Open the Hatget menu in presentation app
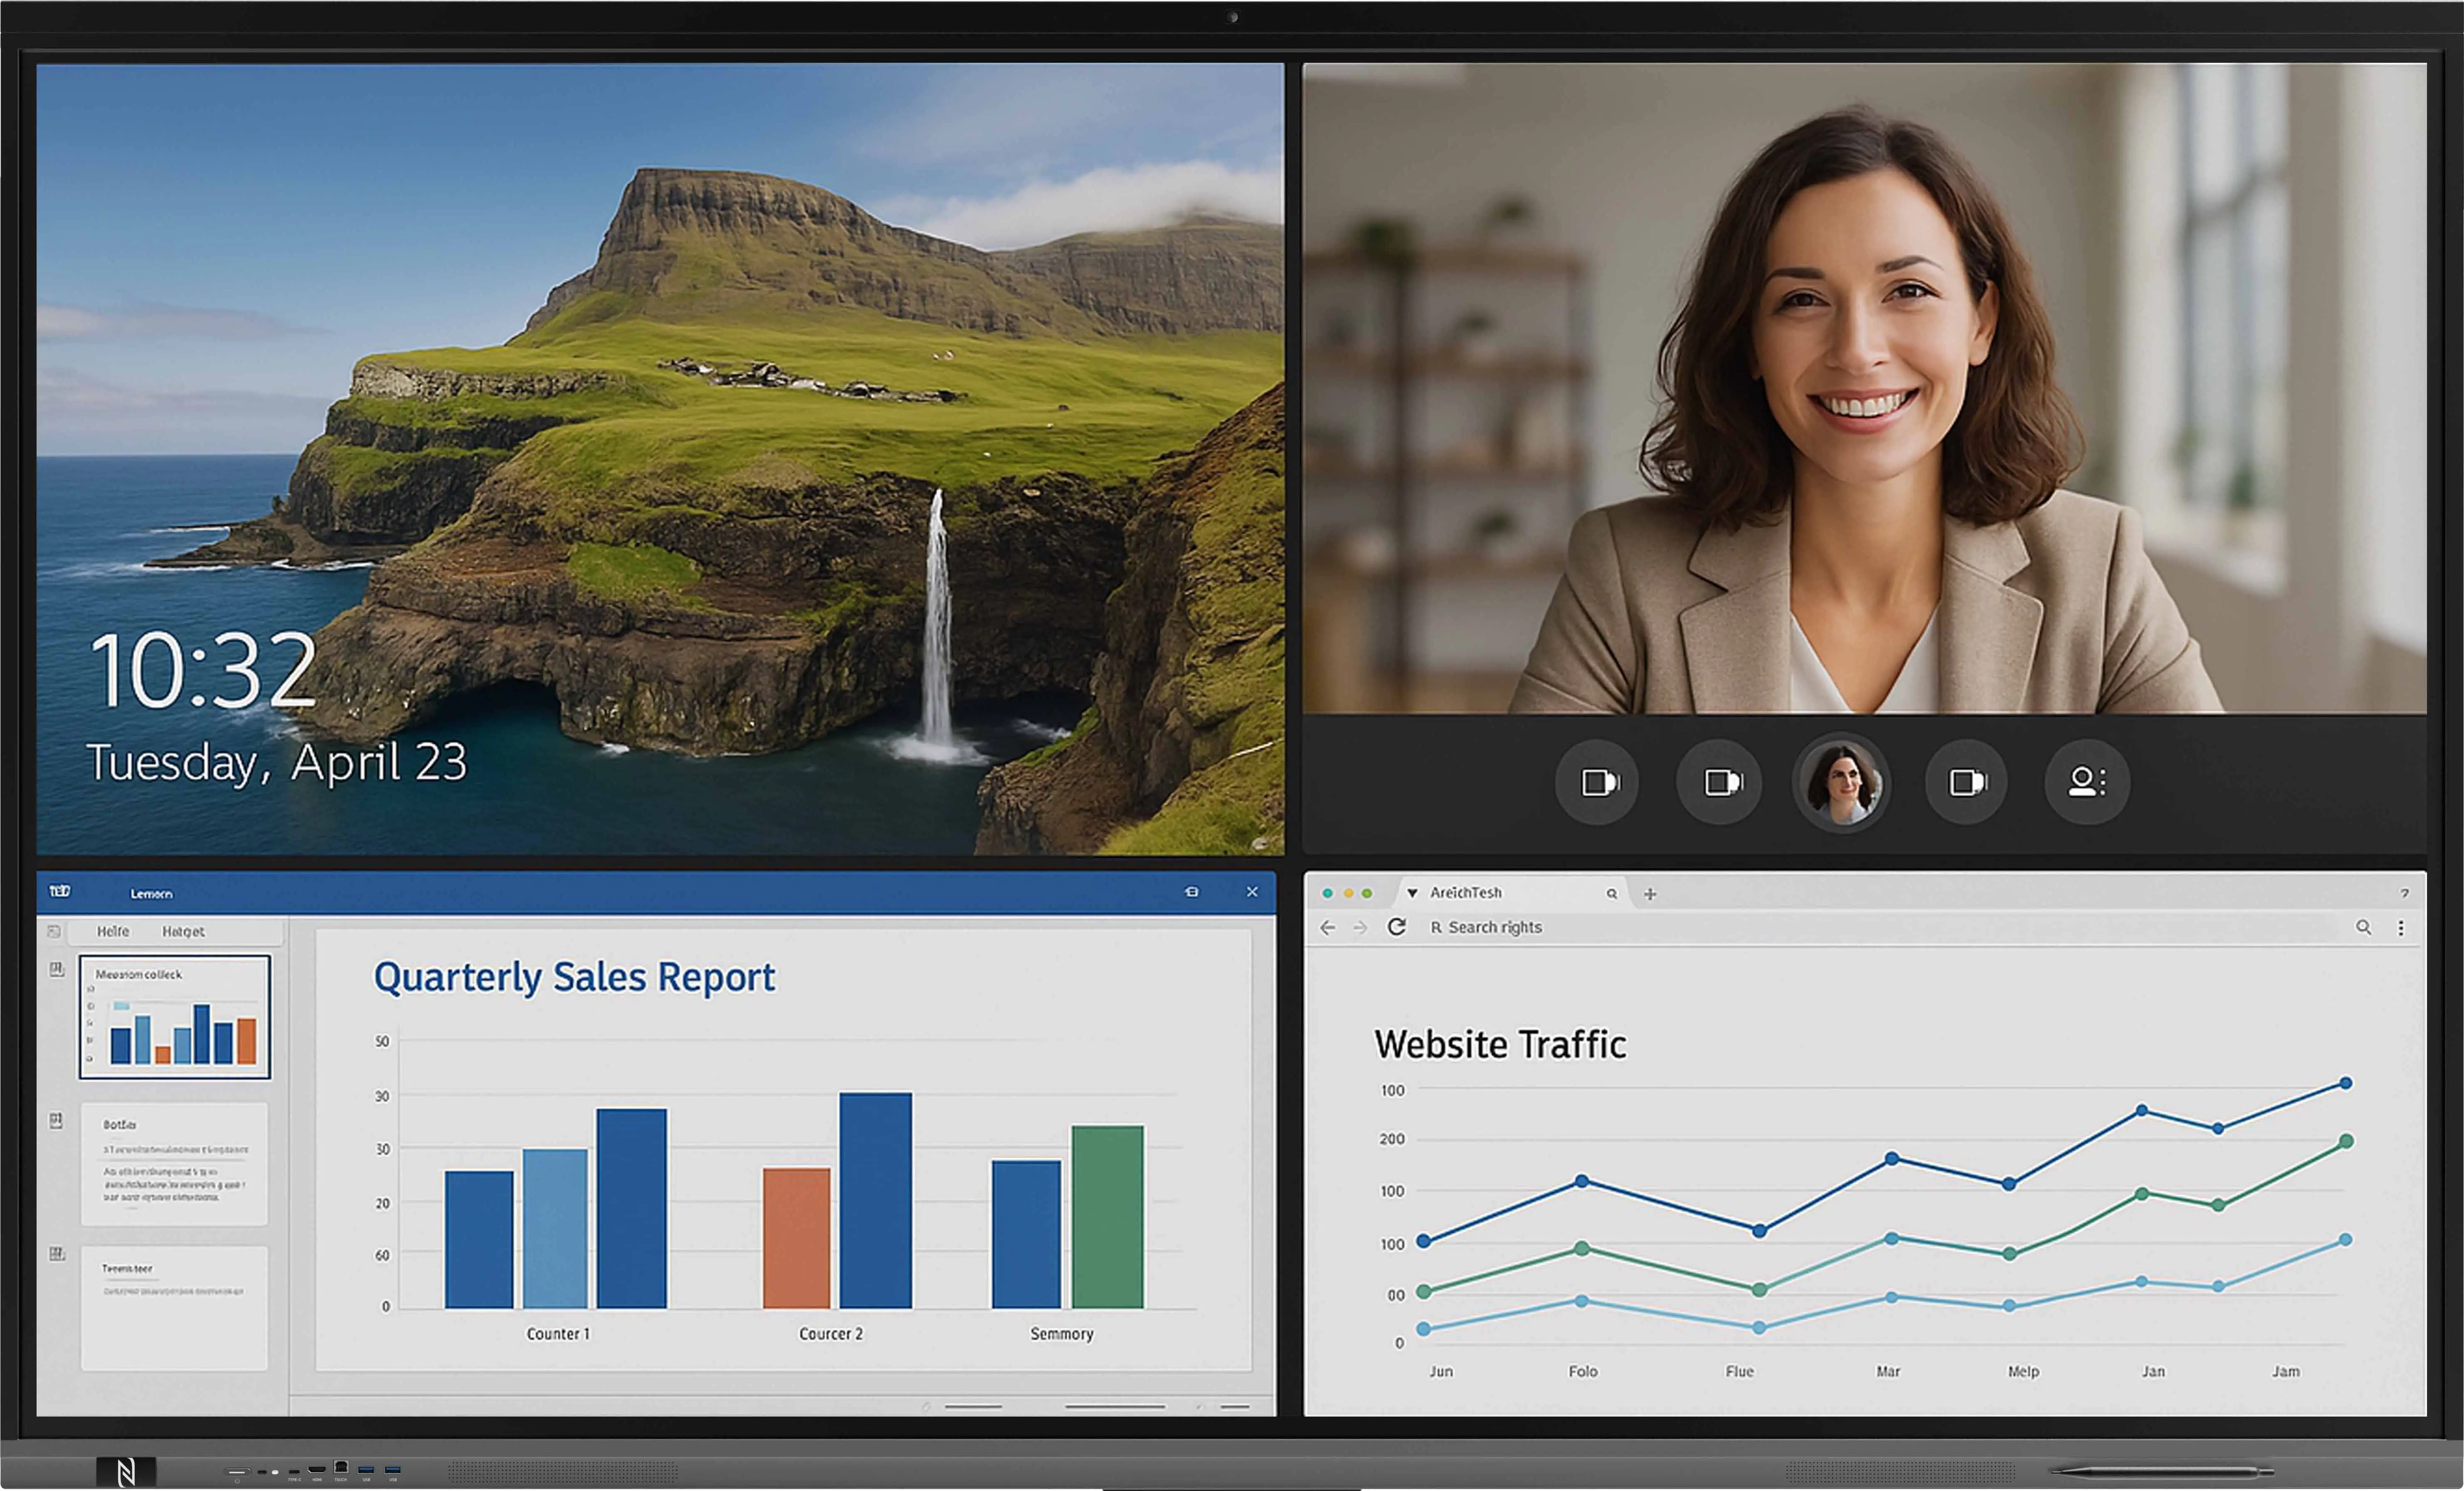 183,931
